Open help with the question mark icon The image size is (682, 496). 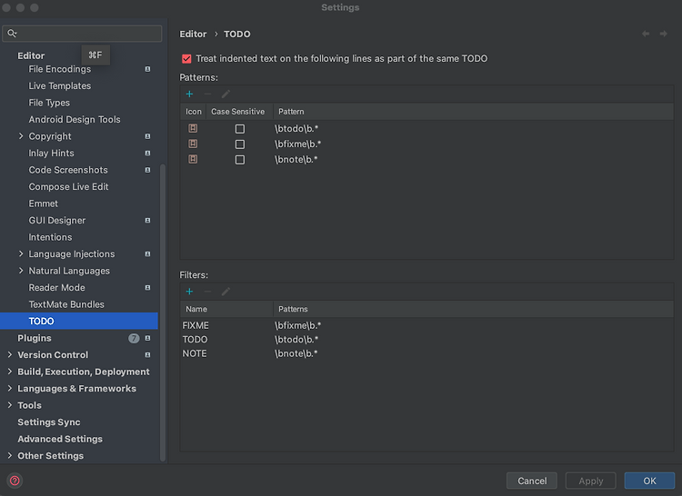15,481
